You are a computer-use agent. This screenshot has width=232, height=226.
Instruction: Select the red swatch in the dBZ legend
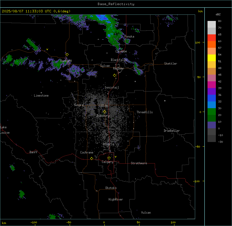[212, 38]
